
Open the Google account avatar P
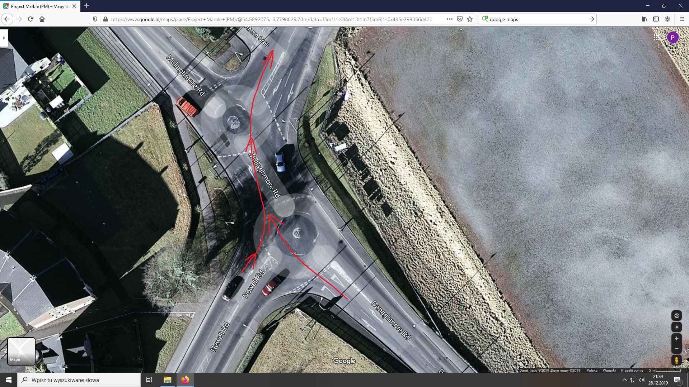672,37
